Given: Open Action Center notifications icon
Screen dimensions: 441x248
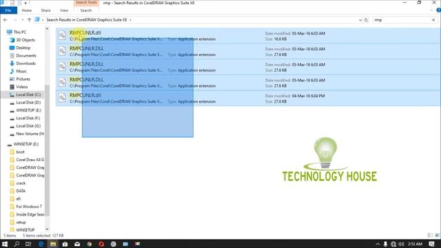Looking at the screenshot, I should point(432,244).
